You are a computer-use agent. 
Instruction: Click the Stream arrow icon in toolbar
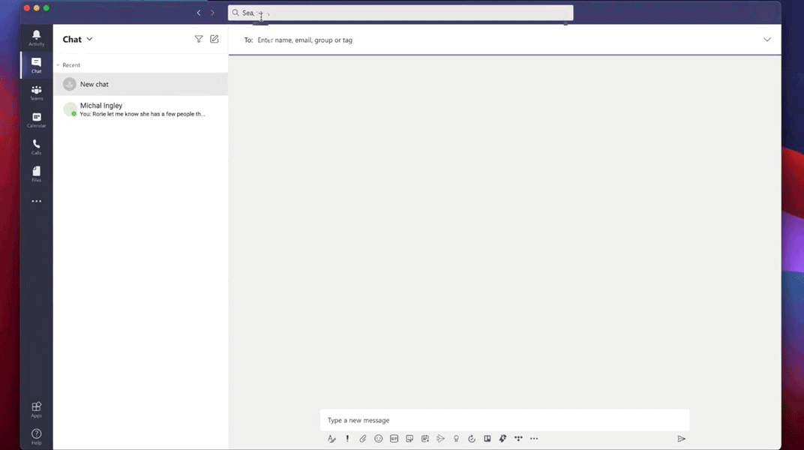(x=440, y=439)
